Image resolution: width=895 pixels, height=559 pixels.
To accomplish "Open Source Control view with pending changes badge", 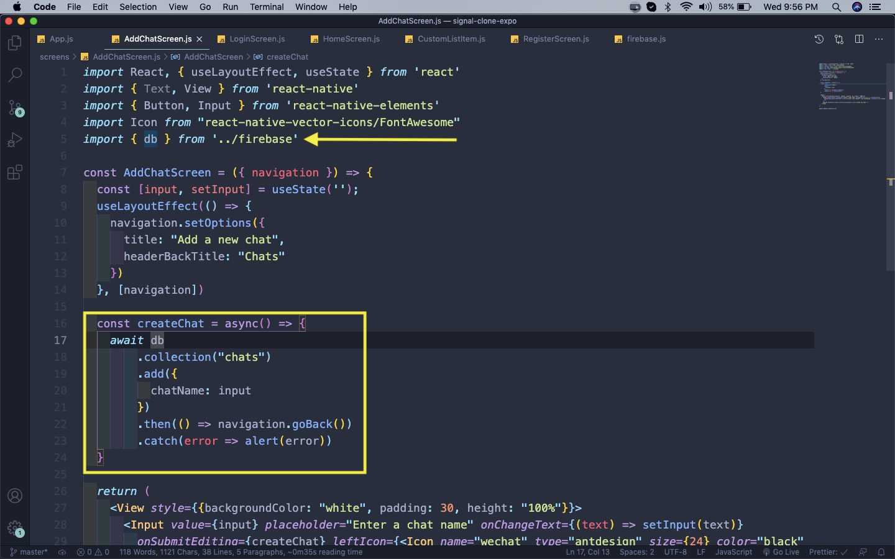I will point(15,107).
